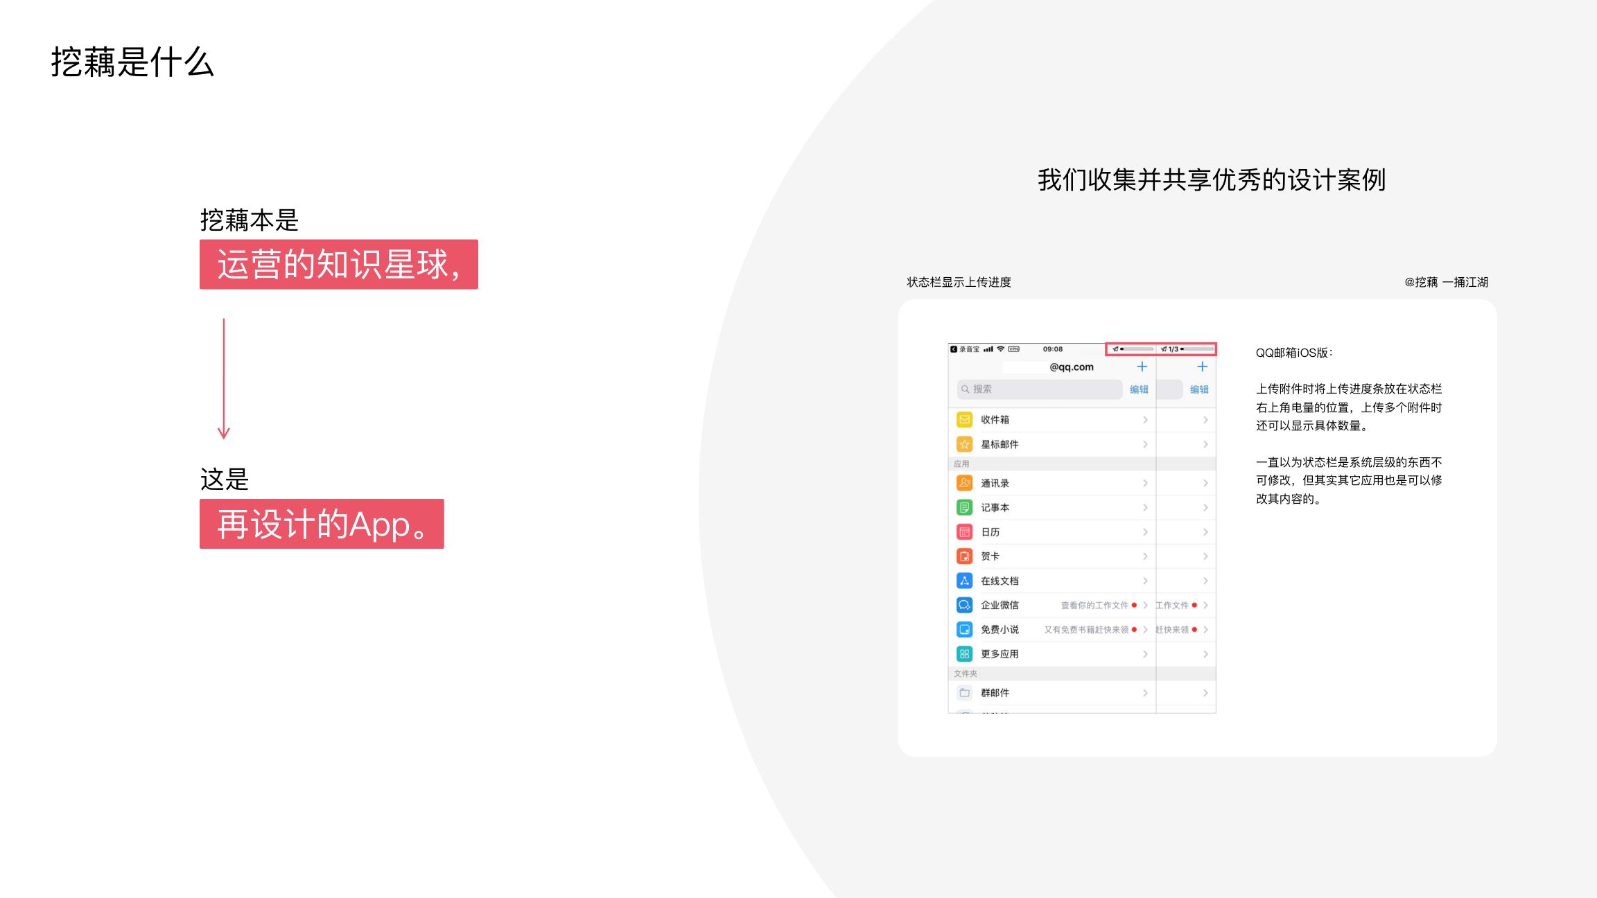Tap the 录音宝 back icon in the status bar
The image size is (1597, 898).
(x=954, y=349)
